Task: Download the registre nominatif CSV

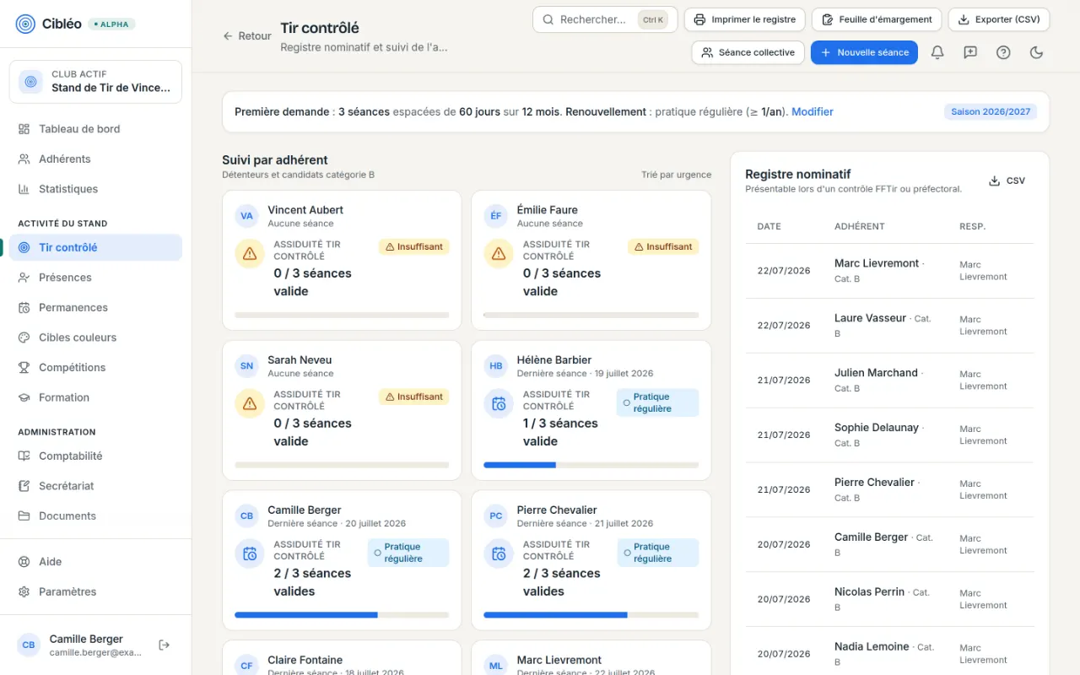Action: tap(1007, 181)
